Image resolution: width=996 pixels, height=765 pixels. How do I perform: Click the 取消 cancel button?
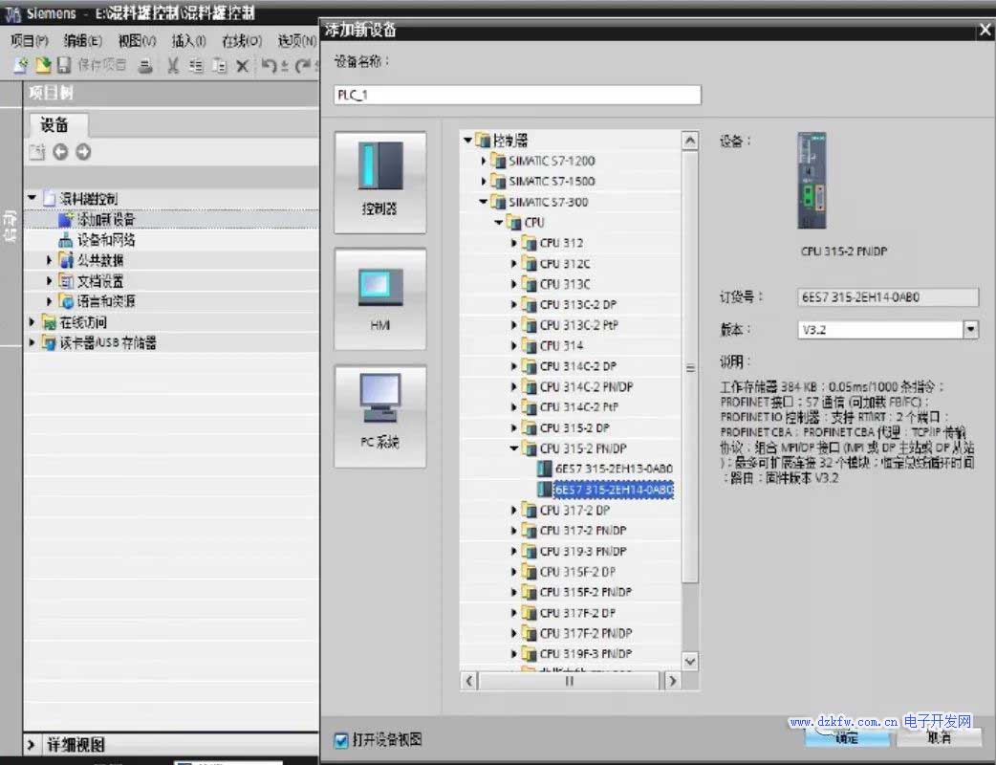939,737
